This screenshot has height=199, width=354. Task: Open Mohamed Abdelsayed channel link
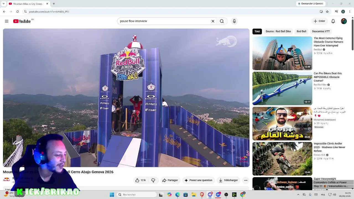pyautogui.click(x=325, y=120)
